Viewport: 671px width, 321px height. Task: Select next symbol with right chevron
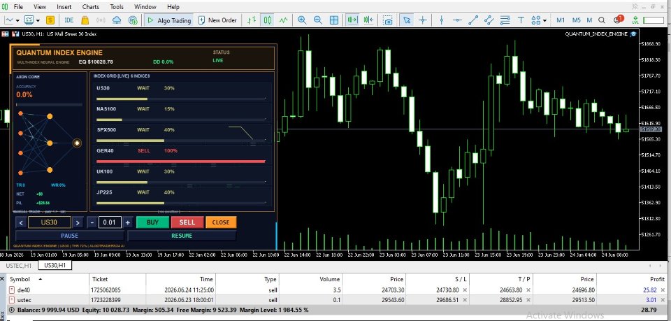click(x=77, y=222)
